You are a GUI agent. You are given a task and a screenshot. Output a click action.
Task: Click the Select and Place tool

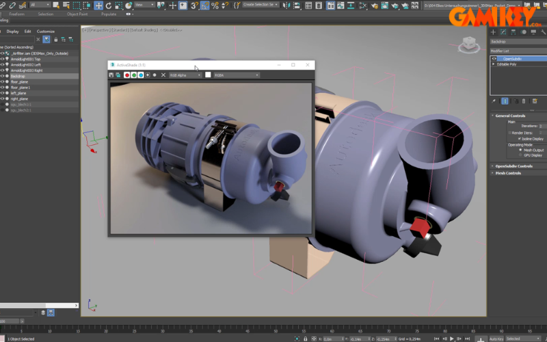[129, 5]
